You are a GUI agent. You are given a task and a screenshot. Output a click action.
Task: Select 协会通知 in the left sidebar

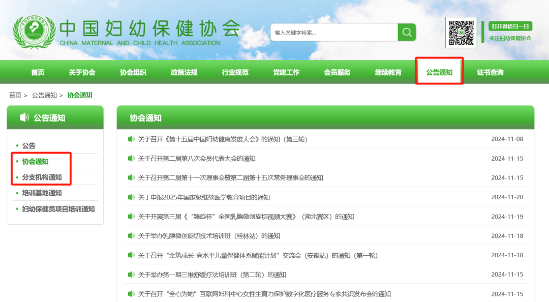pyautogui.click(x=36, y=162)
